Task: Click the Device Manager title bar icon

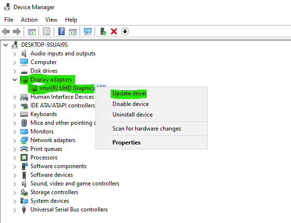Action: (x=7, y=7)
